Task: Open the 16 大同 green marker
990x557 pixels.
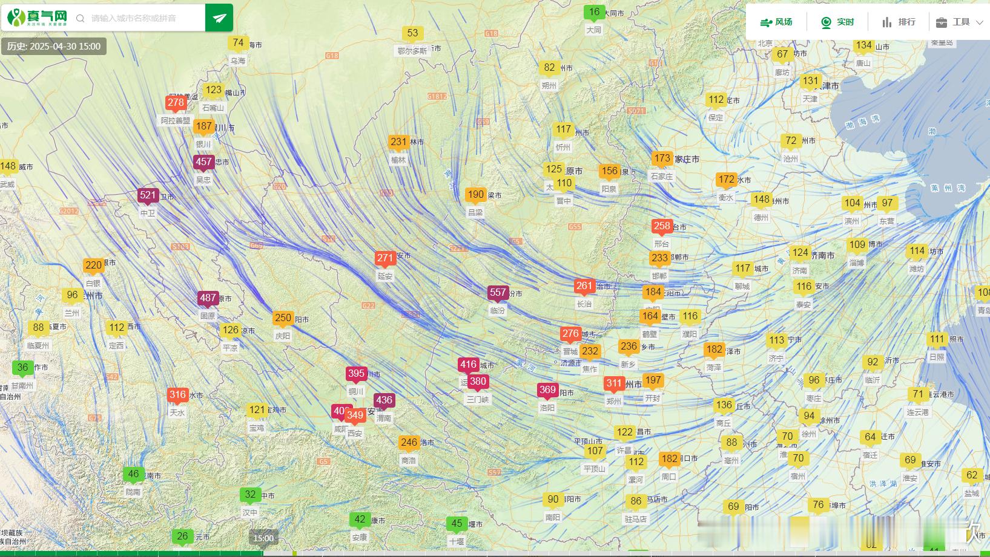Action: (594, 12)
